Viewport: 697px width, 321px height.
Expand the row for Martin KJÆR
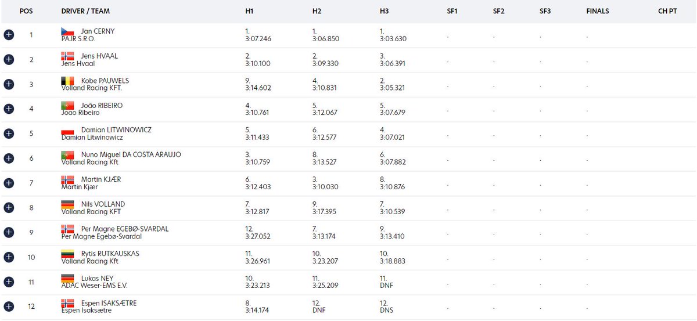[x=8, y=183]
